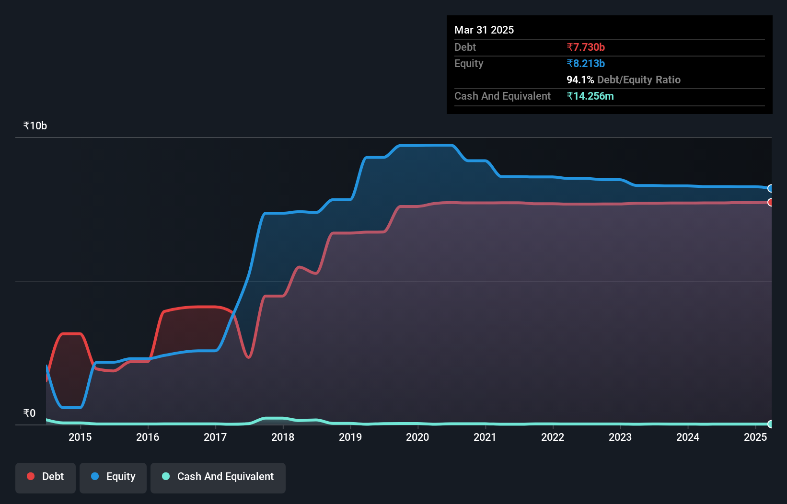Click the Equity value ₹8.213b link
This screenshot has height=504, width=787.
585,63
